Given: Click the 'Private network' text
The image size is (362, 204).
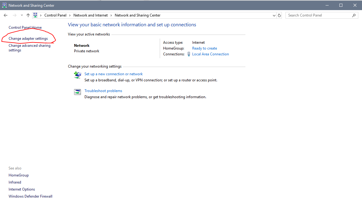Looking at the screenshot, I should pos(87,51).
